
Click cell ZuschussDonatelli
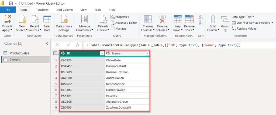click(x=127, y=107)
